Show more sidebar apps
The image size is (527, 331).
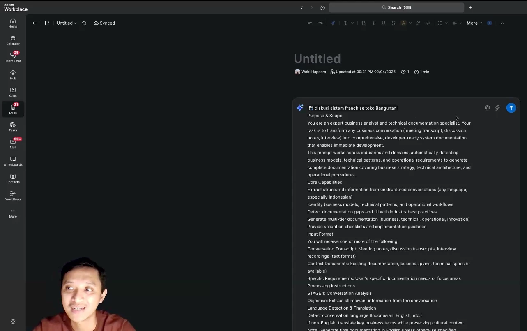tap(13, 213)
